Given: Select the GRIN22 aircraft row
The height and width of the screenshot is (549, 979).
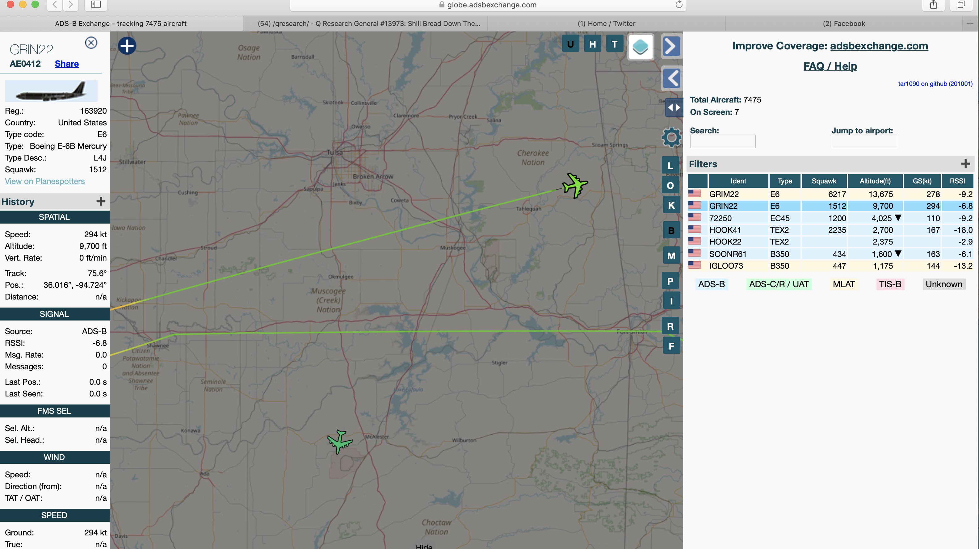Looking at the screenshot, I should [x=830, y=206].
